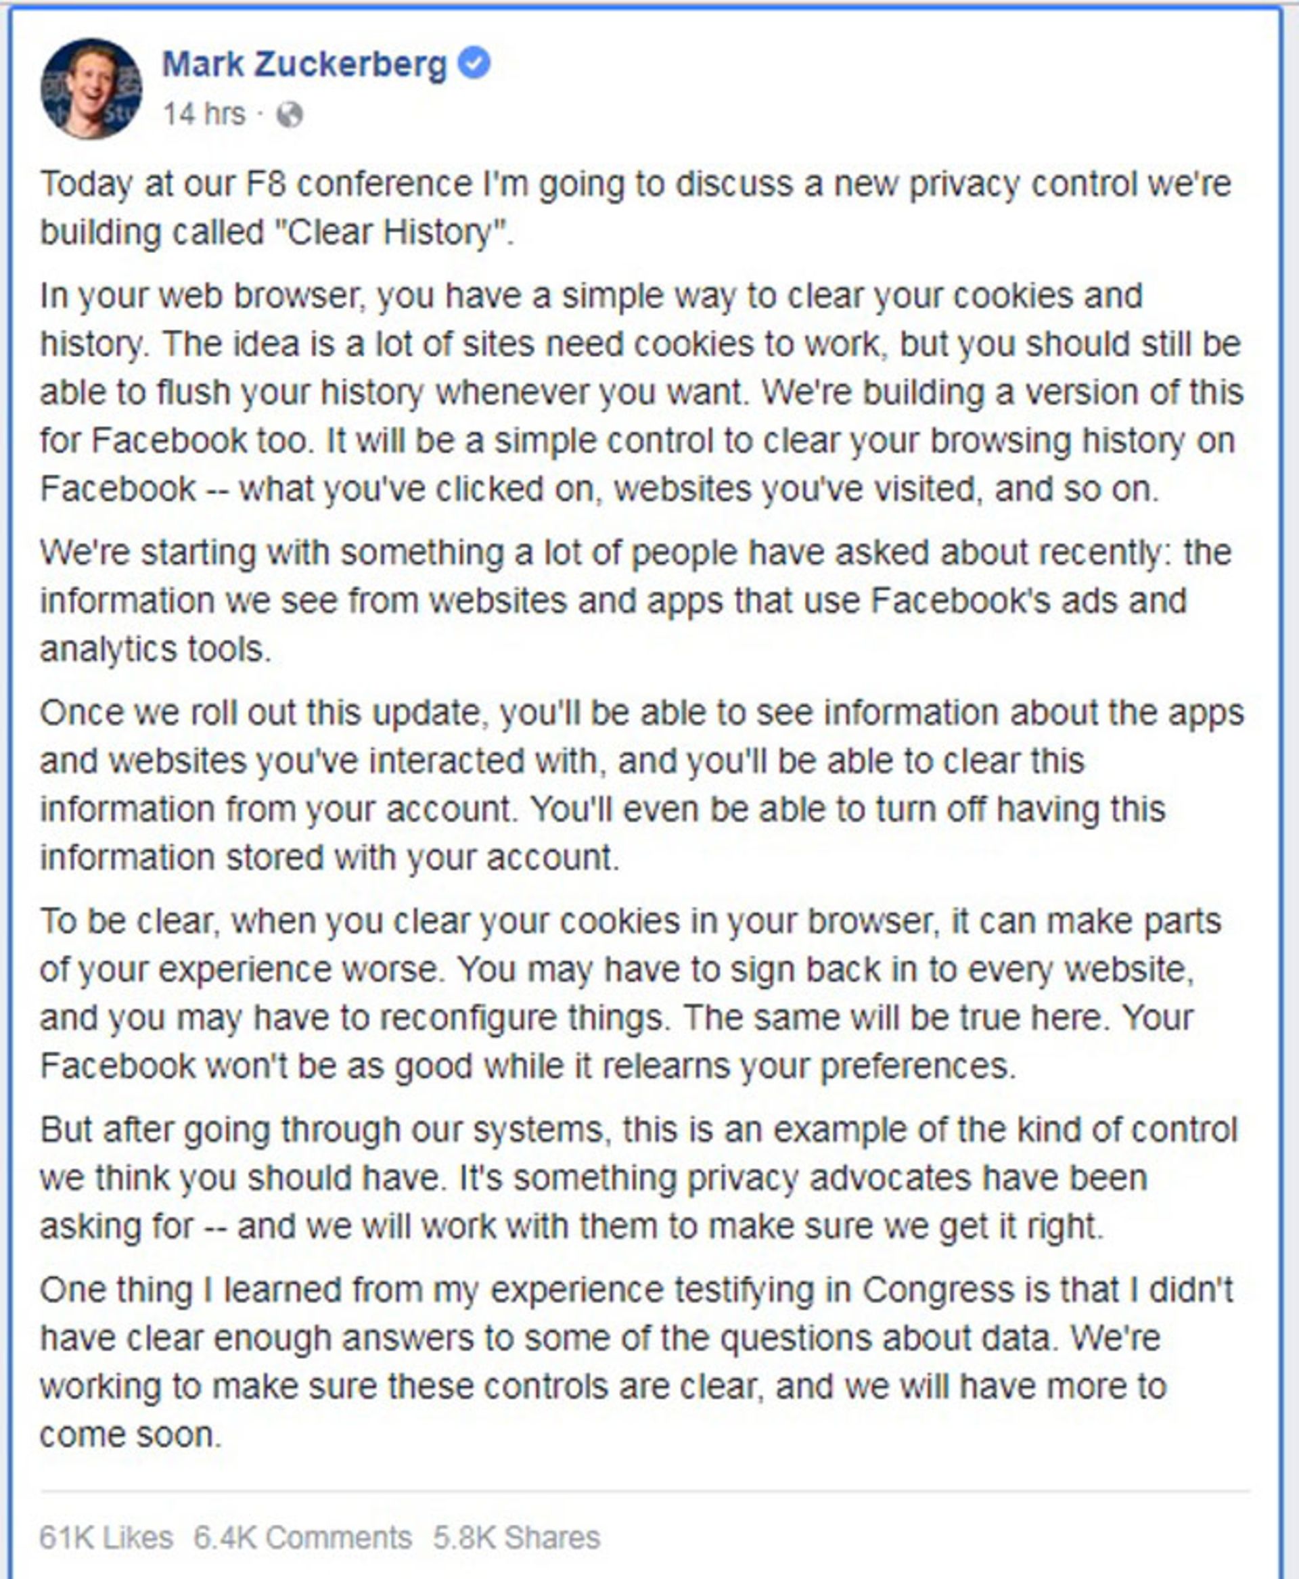Click the paragraph starting "But after going through"
This screenshot has width=1299, height=1579.
tap(638, 1177)
